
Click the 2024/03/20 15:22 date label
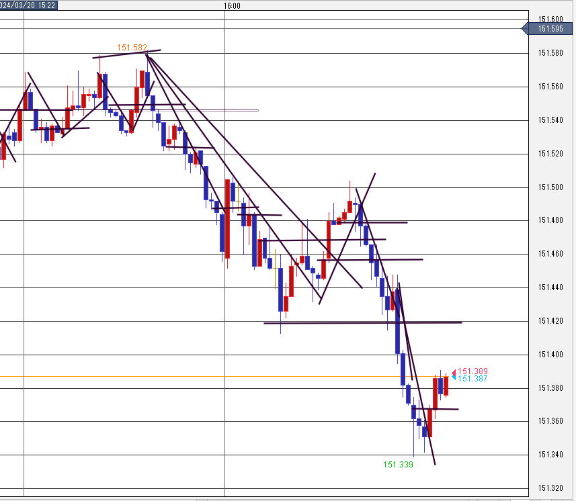28,5
